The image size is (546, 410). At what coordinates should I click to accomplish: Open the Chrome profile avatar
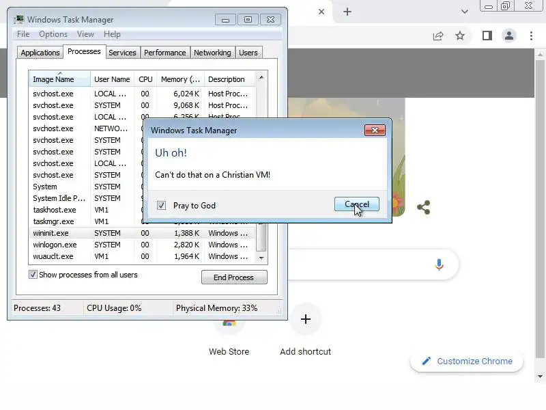(509, 36)
